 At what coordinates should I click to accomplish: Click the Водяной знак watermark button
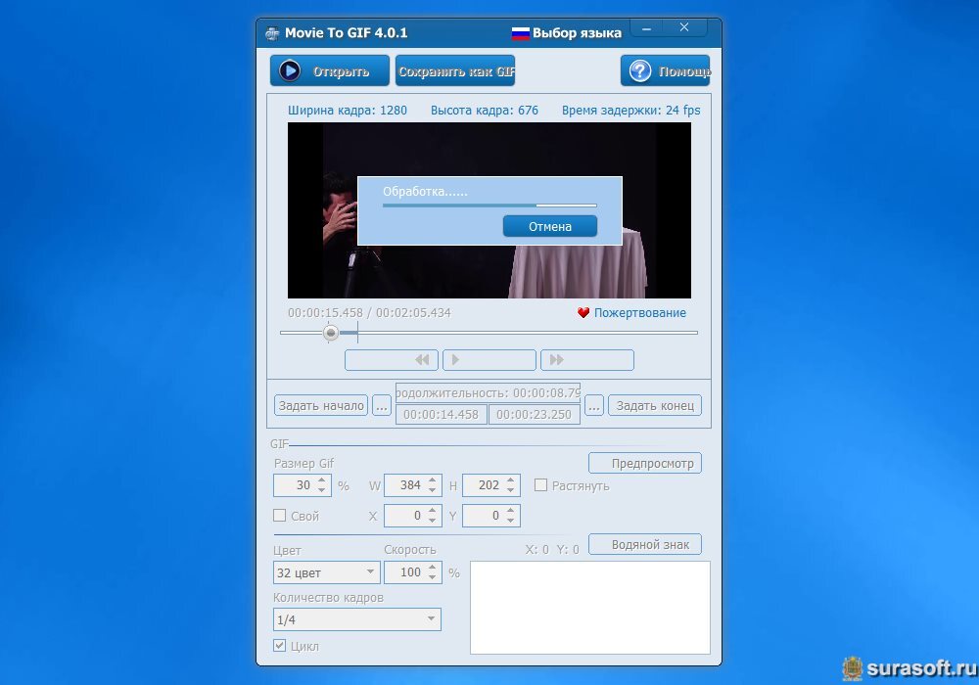pos(645,544)
